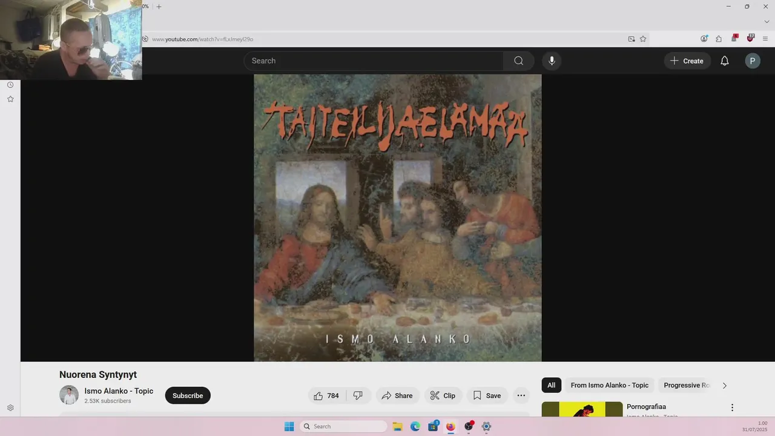The width and height of the screenshot is (775, 436).
Task: Start voice search with microphone icon
Action: pyautogui.click(x=552, y=61)
